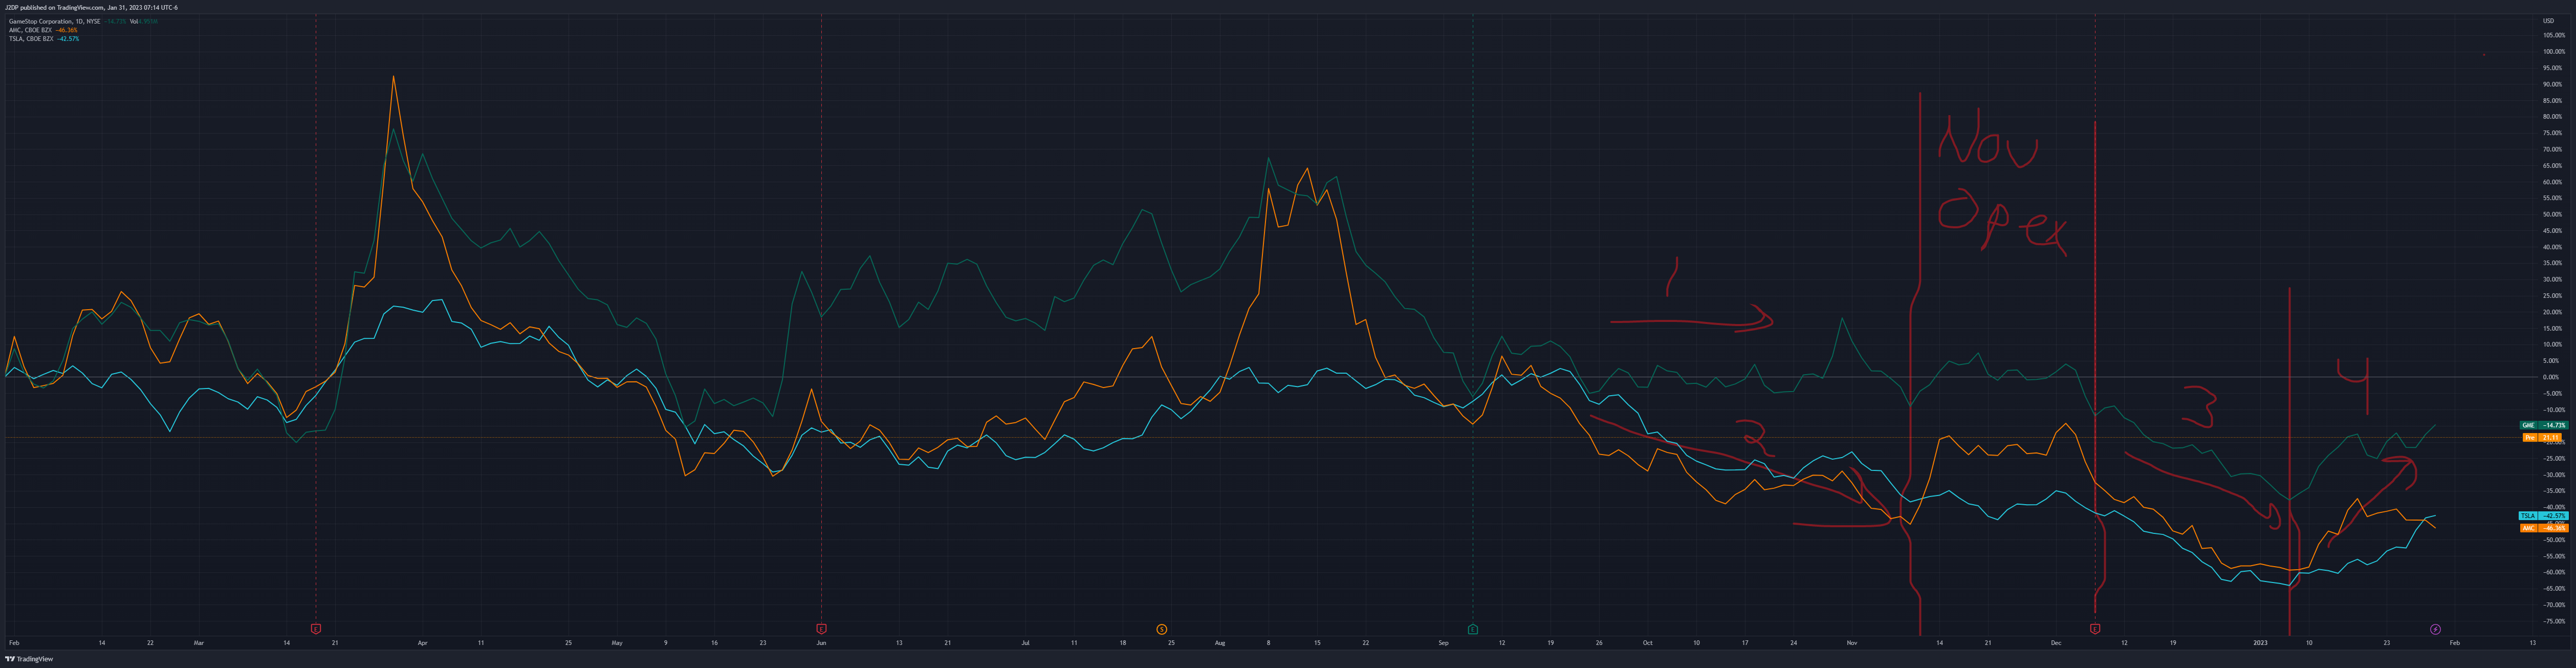This screenshot has height=668, width=2576.
Task: Click the red earnings marker before Dec 12
Action: click(2095, 629)
